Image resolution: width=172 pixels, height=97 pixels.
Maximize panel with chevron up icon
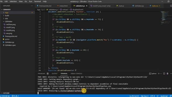pos(171,74)
